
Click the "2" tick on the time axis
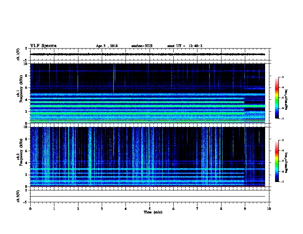coord(78,209)
